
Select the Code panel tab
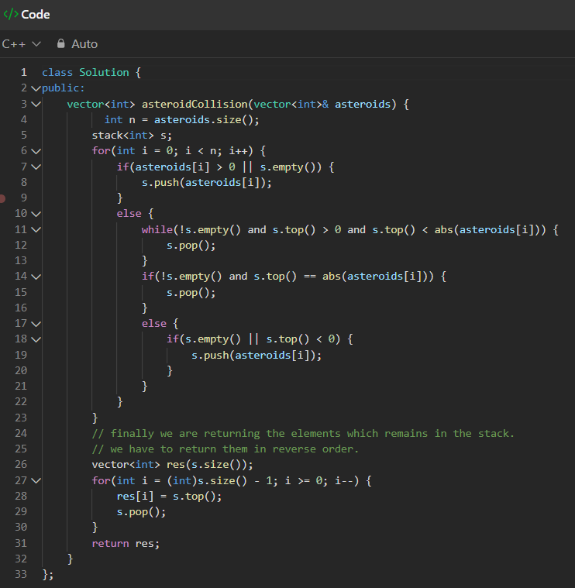26,14
